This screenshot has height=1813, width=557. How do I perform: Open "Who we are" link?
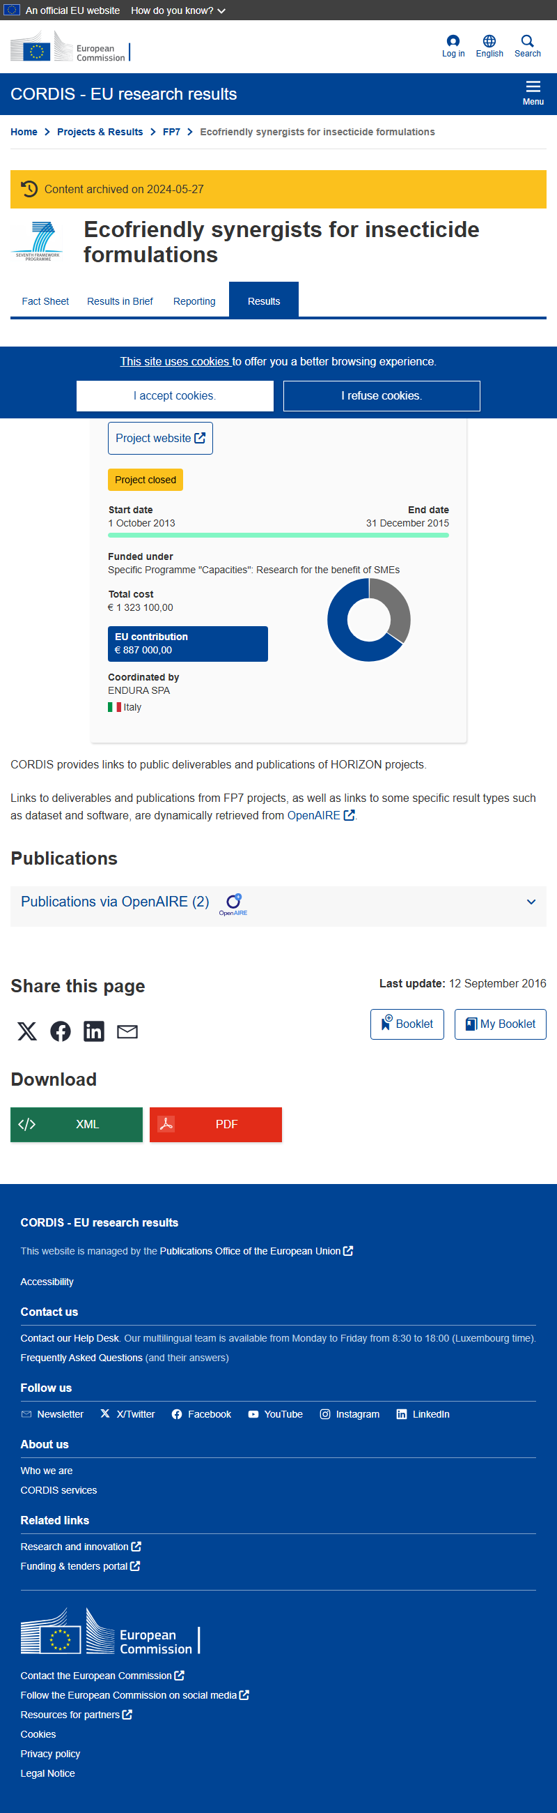click(47, 1471)
